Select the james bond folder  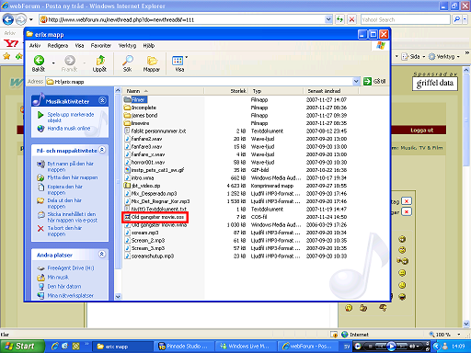tap(141, 116)
